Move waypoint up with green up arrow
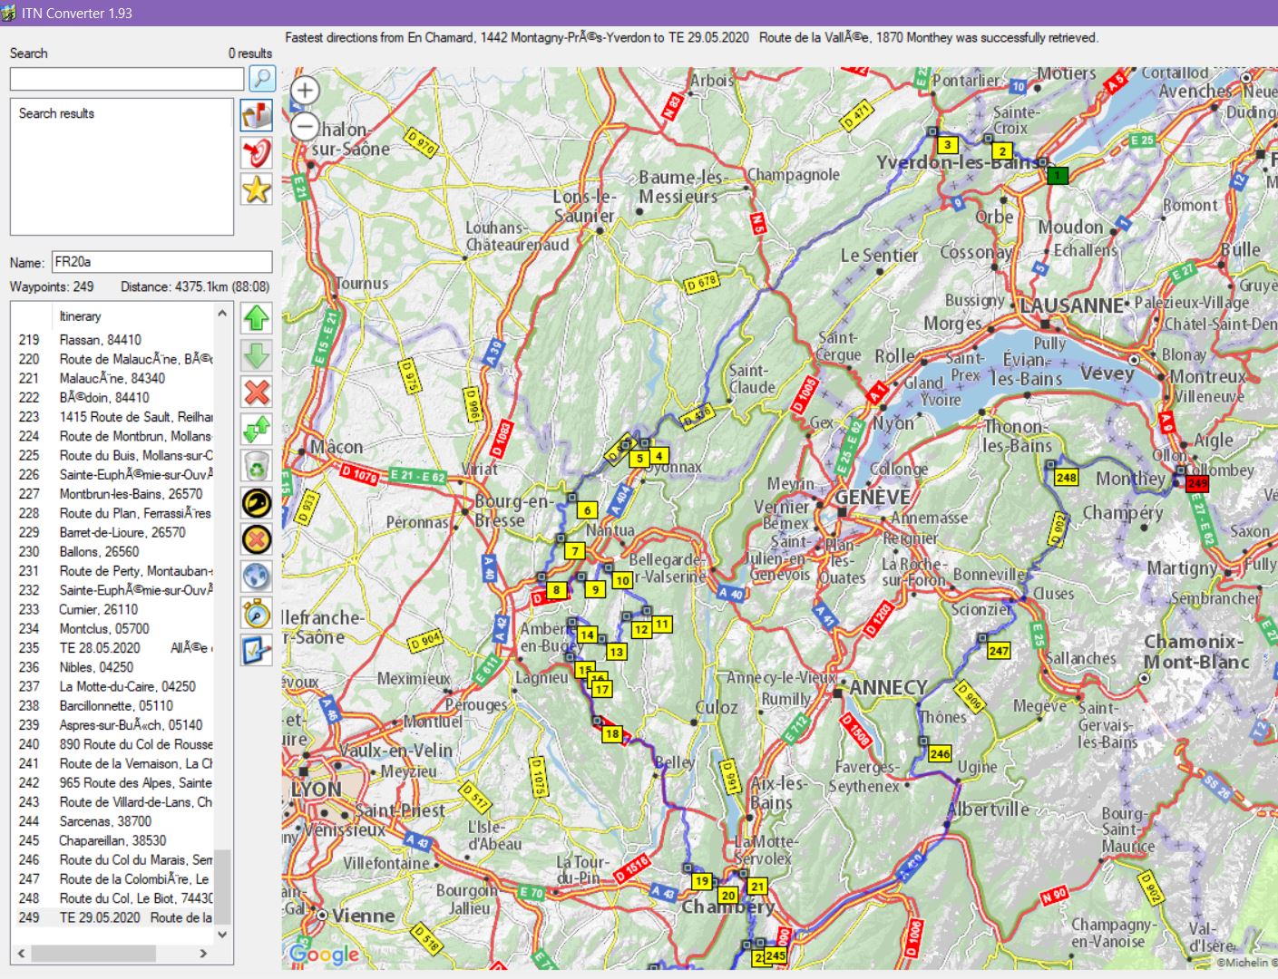 (257, 318)
